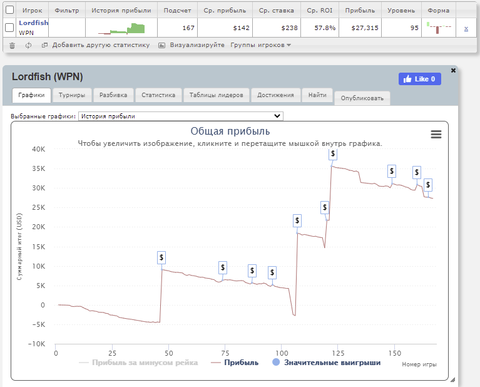Click the resize handle at chart corner

452,380
